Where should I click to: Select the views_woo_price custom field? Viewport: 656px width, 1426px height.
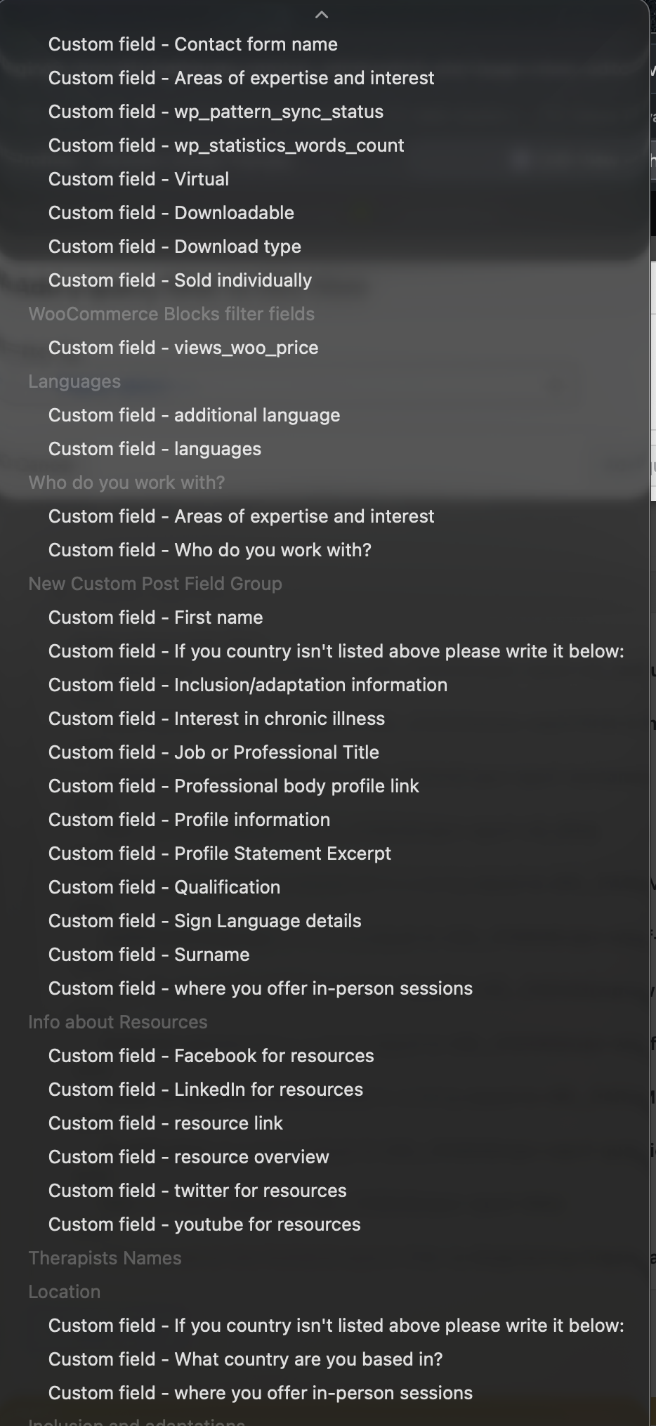coord(183,348)
